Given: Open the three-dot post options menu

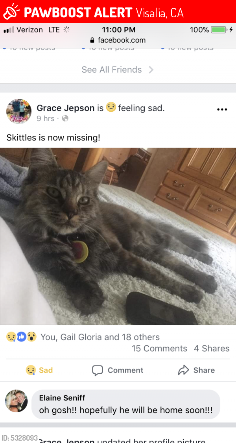Looking at the screenshot, I should [222, 109].
